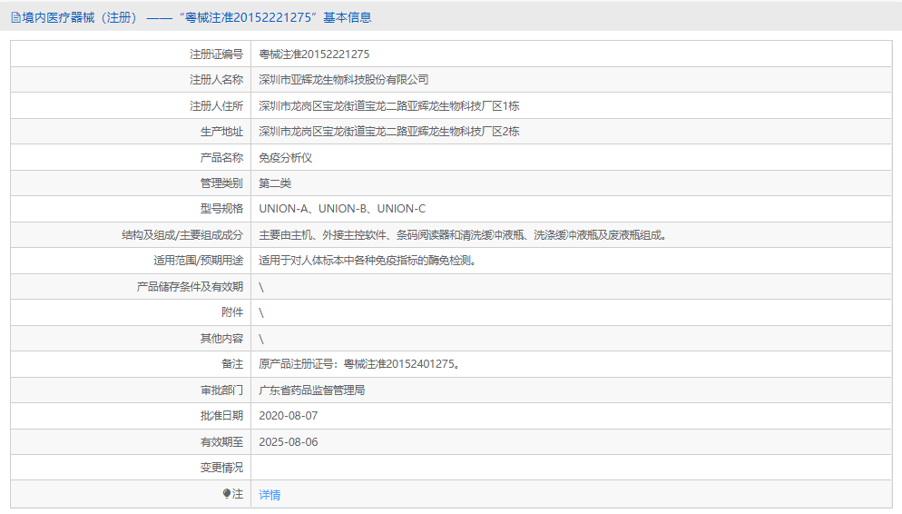Image resolution: width=902 pixels, height=514 pixels.
Task: Click the header title 境内医疗器械（注册）
Action: tap(79, 18)
